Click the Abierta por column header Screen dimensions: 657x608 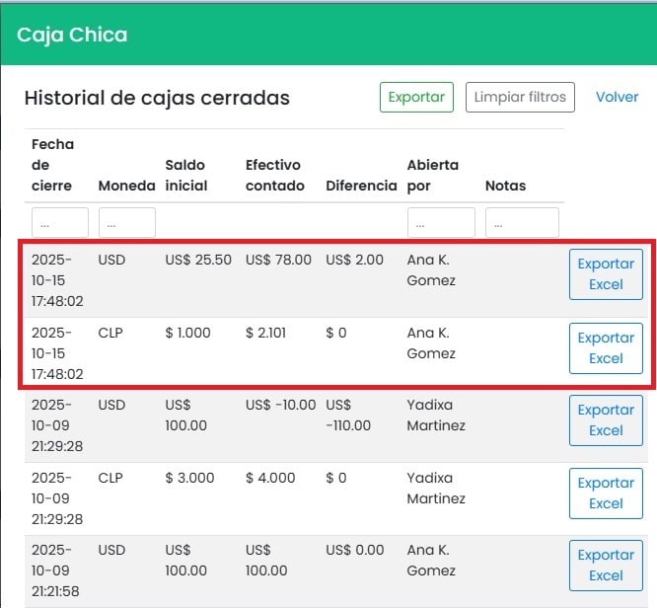(432, 175)
